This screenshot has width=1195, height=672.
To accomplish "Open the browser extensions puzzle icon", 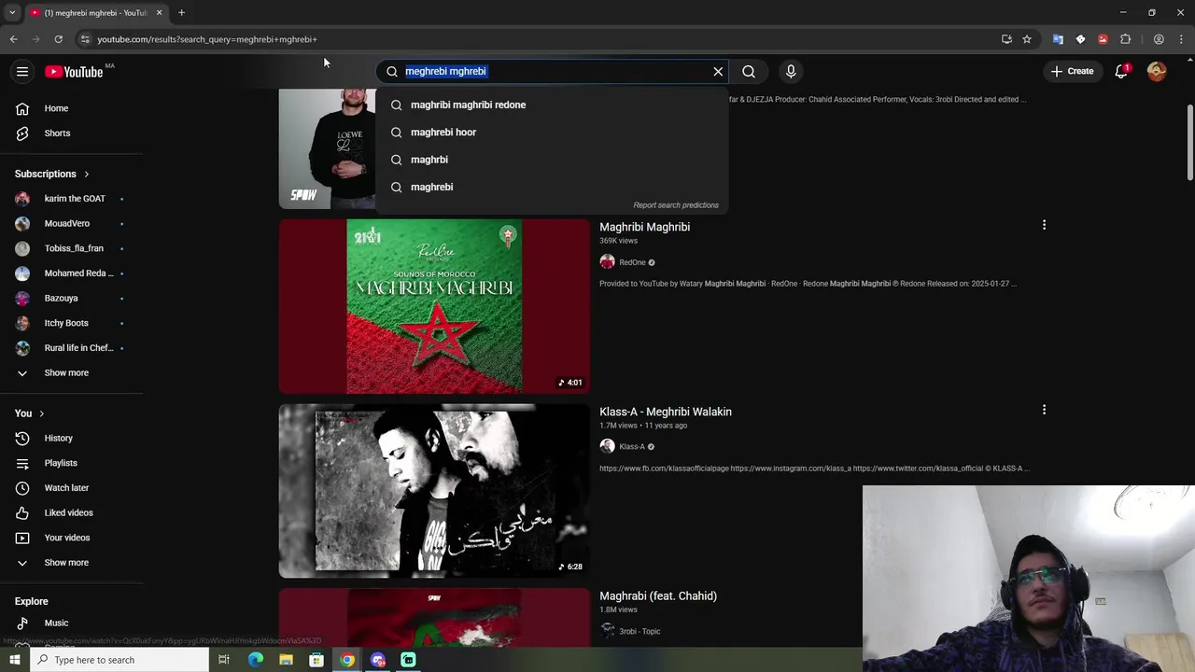I will pyautogui.click(x=1125, y=39).
